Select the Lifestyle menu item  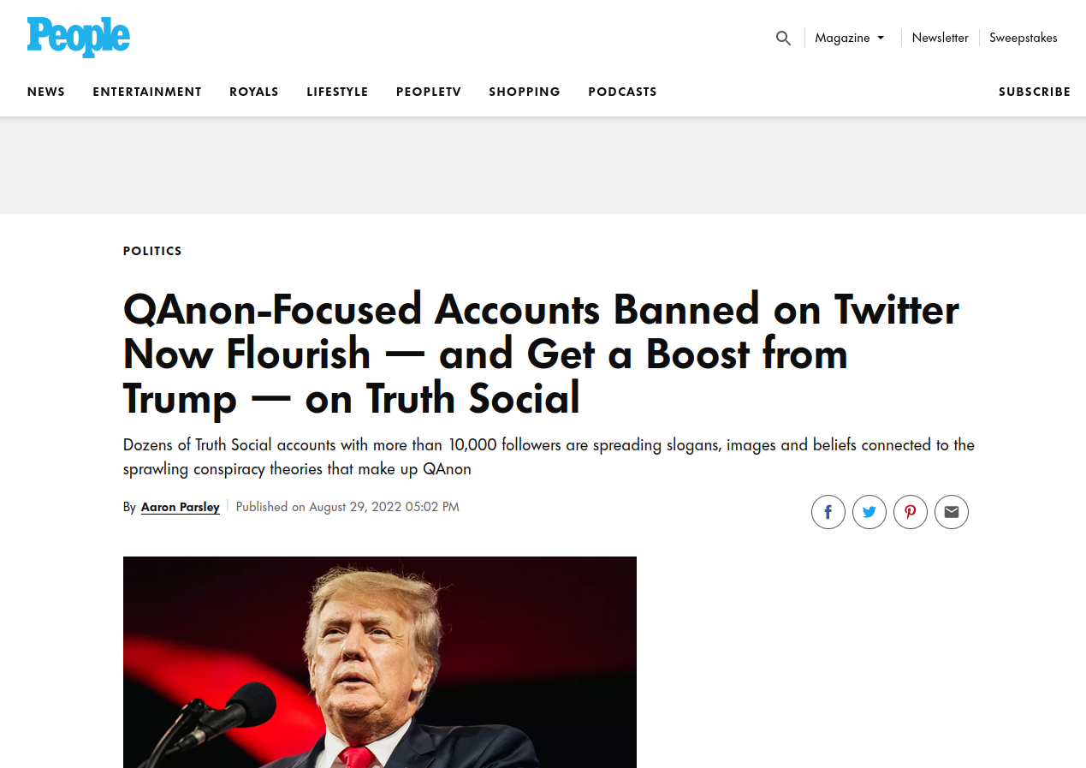coord(337,92)
